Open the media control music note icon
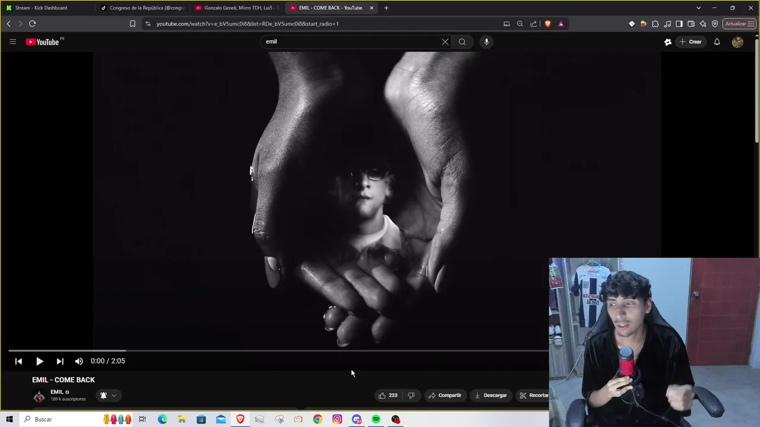This screenshot has height=427, width=760. (x=667, y=24)
